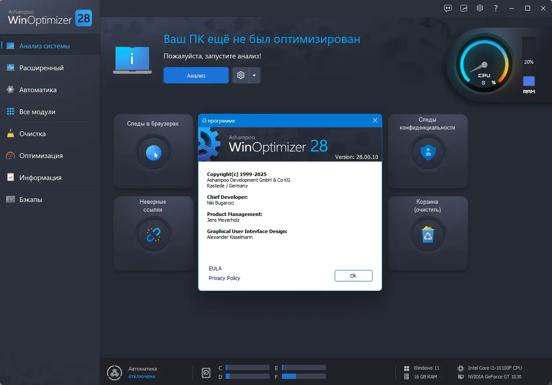This screenshot has width=552, height=385.
Task: Click the Intel Core CPU chip icon
Action: (461, 368)
